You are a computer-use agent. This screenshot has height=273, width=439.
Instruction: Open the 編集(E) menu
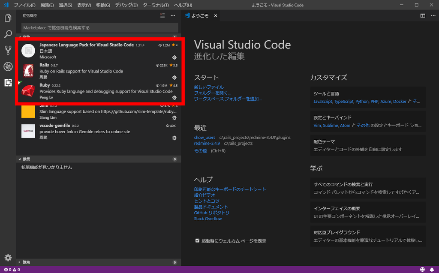47,5
